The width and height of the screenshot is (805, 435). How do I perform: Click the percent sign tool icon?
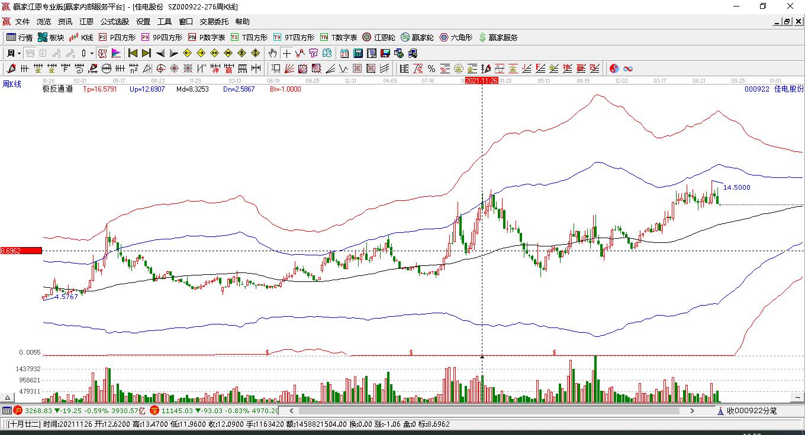click(x=432, y=69)
